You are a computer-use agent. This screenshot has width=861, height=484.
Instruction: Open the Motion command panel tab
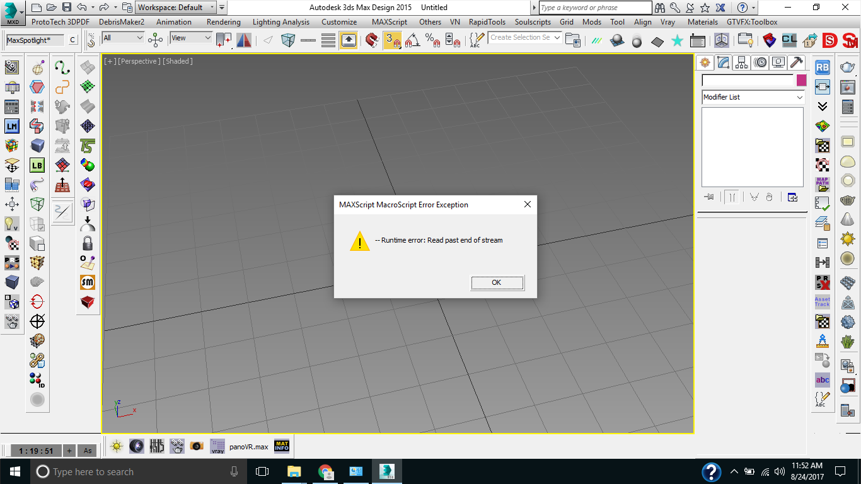[x=760, y=62]
